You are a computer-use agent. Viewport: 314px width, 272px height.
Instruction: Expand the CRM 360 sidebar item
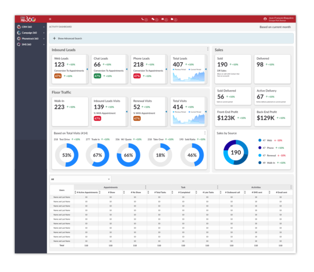[x=44, y=27]
